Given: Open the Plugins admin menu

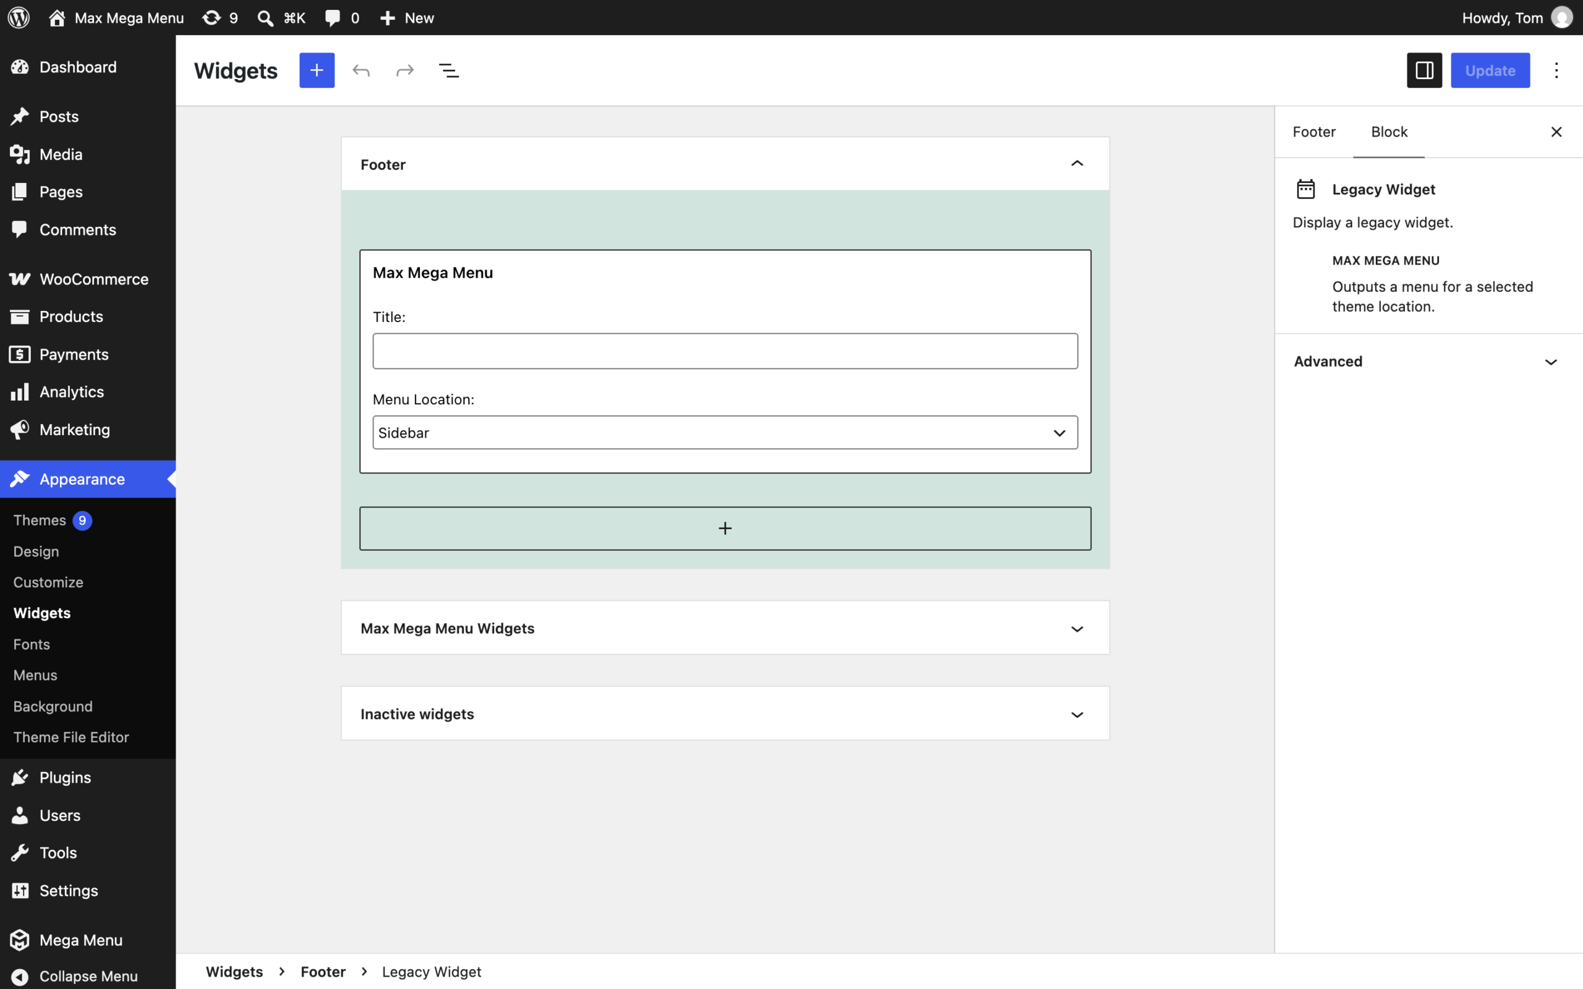Looking at the screenshot, I should pos(88,778).
